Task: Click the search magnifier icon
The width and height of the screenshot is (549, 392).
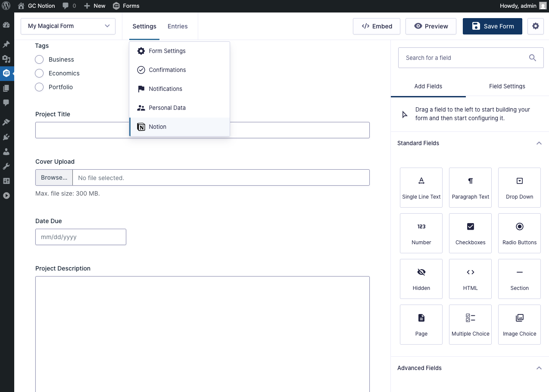Action: pyautogui.click(x=533, y=58)
